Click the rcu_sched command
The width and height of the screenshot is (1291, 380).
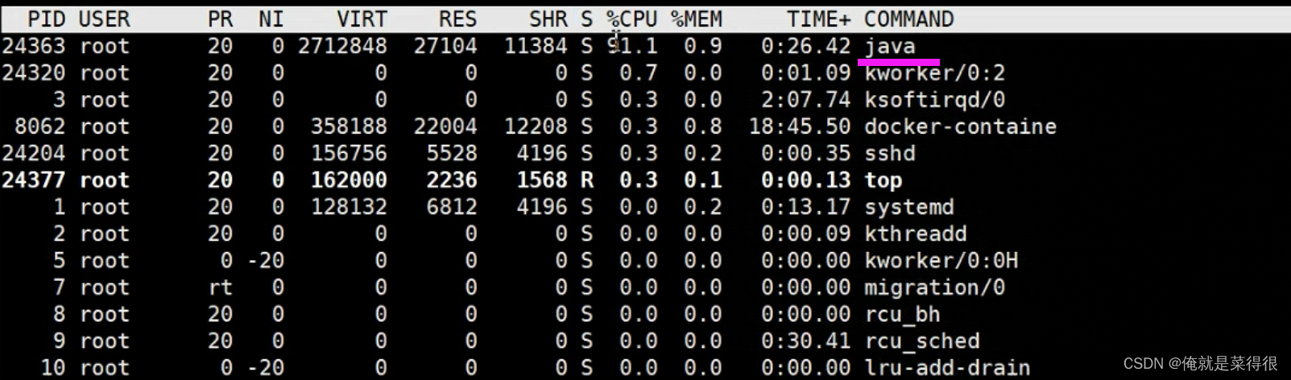coord(921,341)
